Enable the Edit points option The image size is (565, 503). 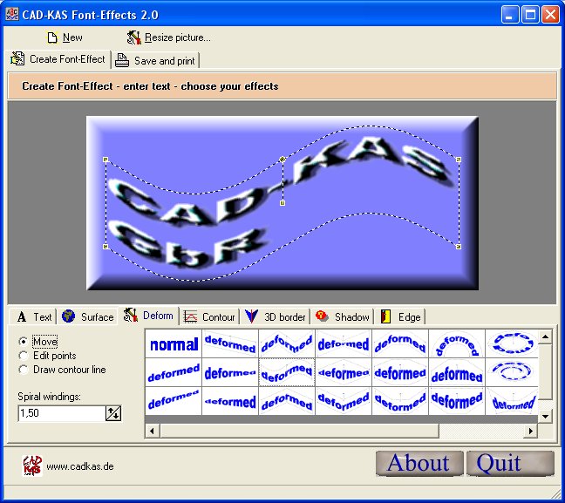click(x=24, y=356)
